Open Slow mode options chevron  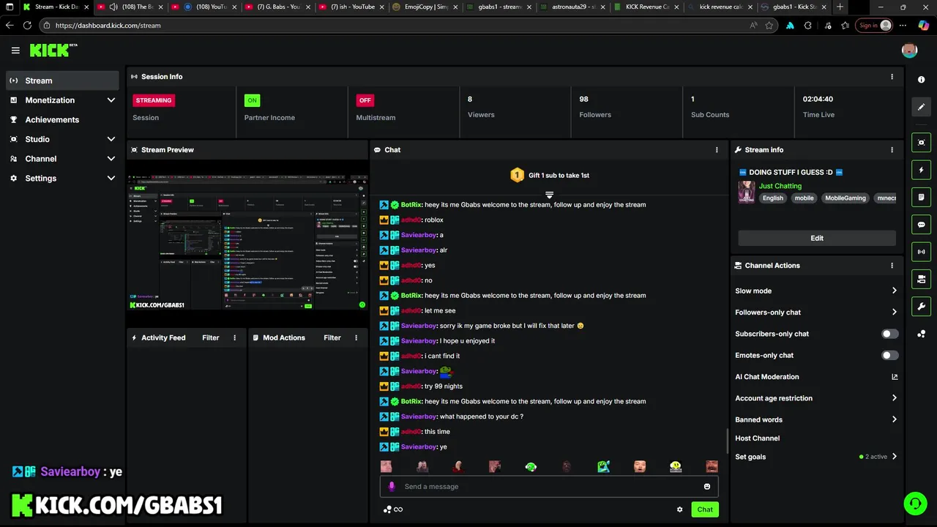click(894, 291)
